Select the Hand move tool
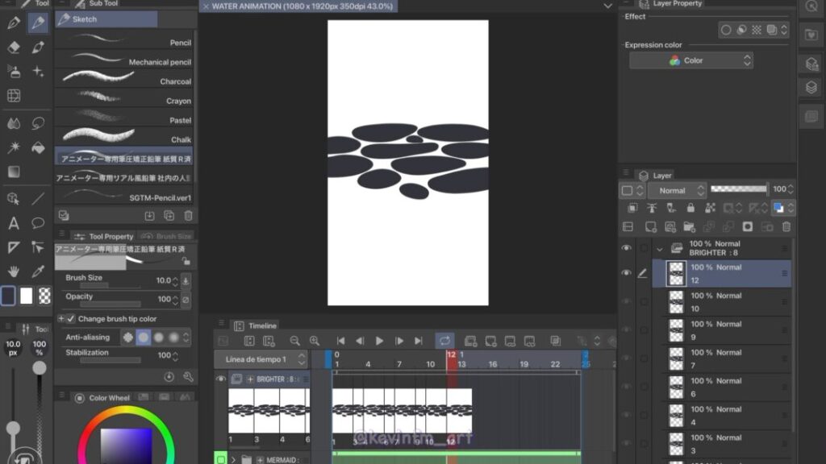This screenshot has width=826, height=464. (14, 271)
